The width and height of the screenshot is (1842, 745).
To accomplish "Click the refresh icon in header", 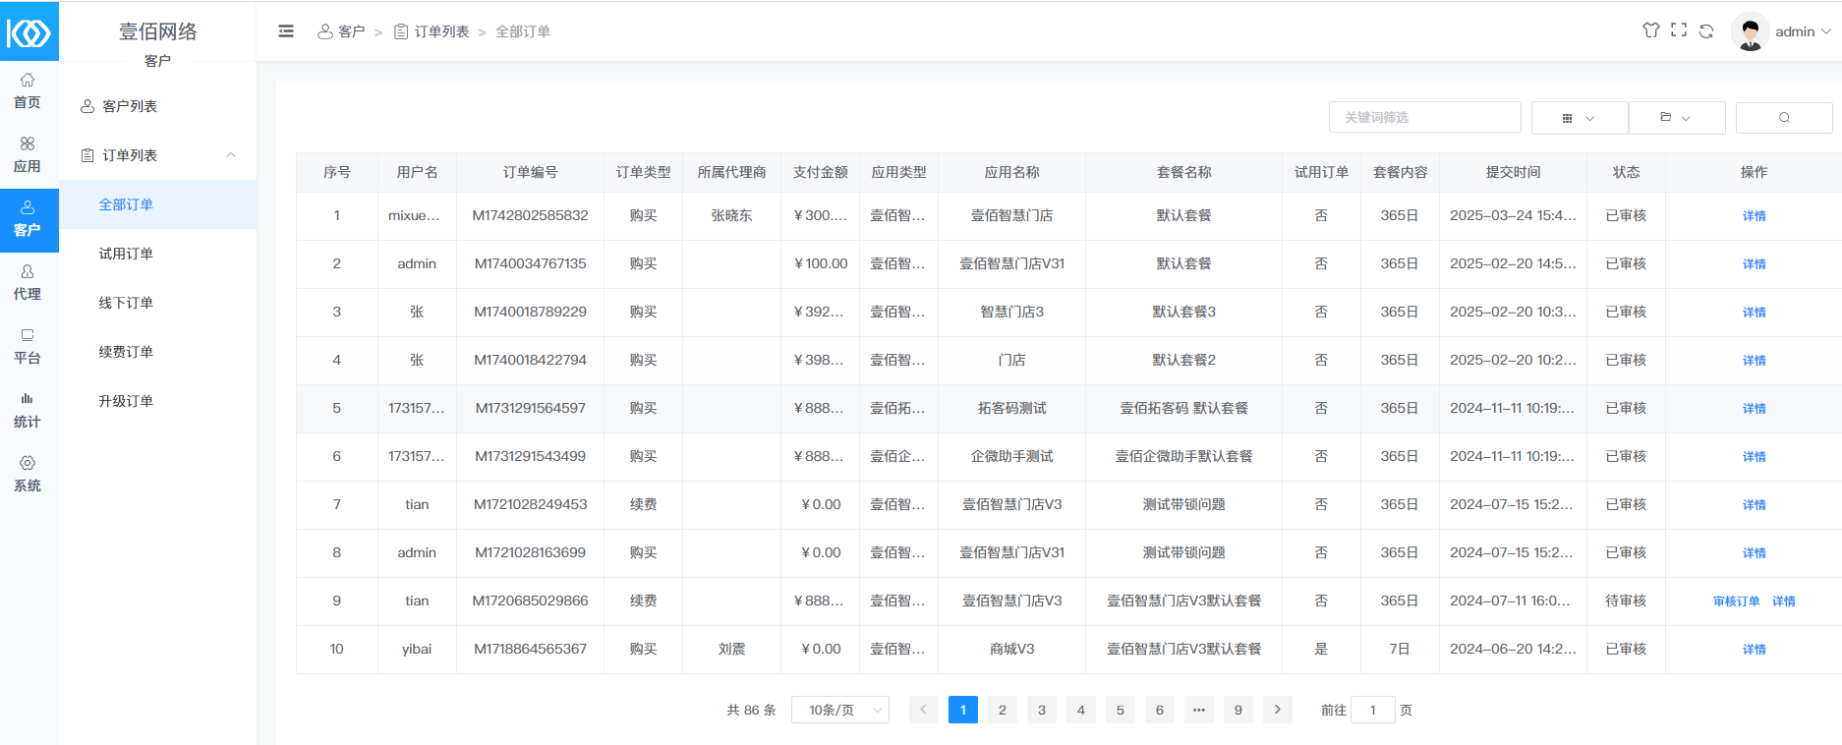I will click(x=1706, y=31).
